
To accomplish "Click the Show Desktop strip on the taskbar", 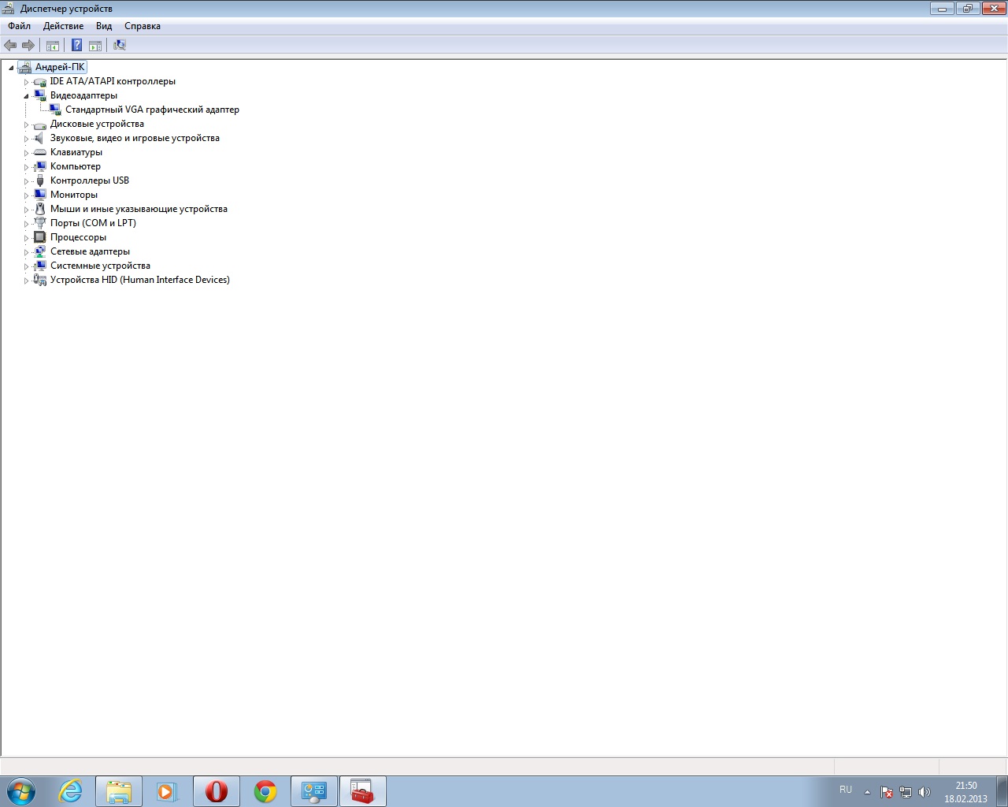I will pyautogui.click(x=1002, y=791).
